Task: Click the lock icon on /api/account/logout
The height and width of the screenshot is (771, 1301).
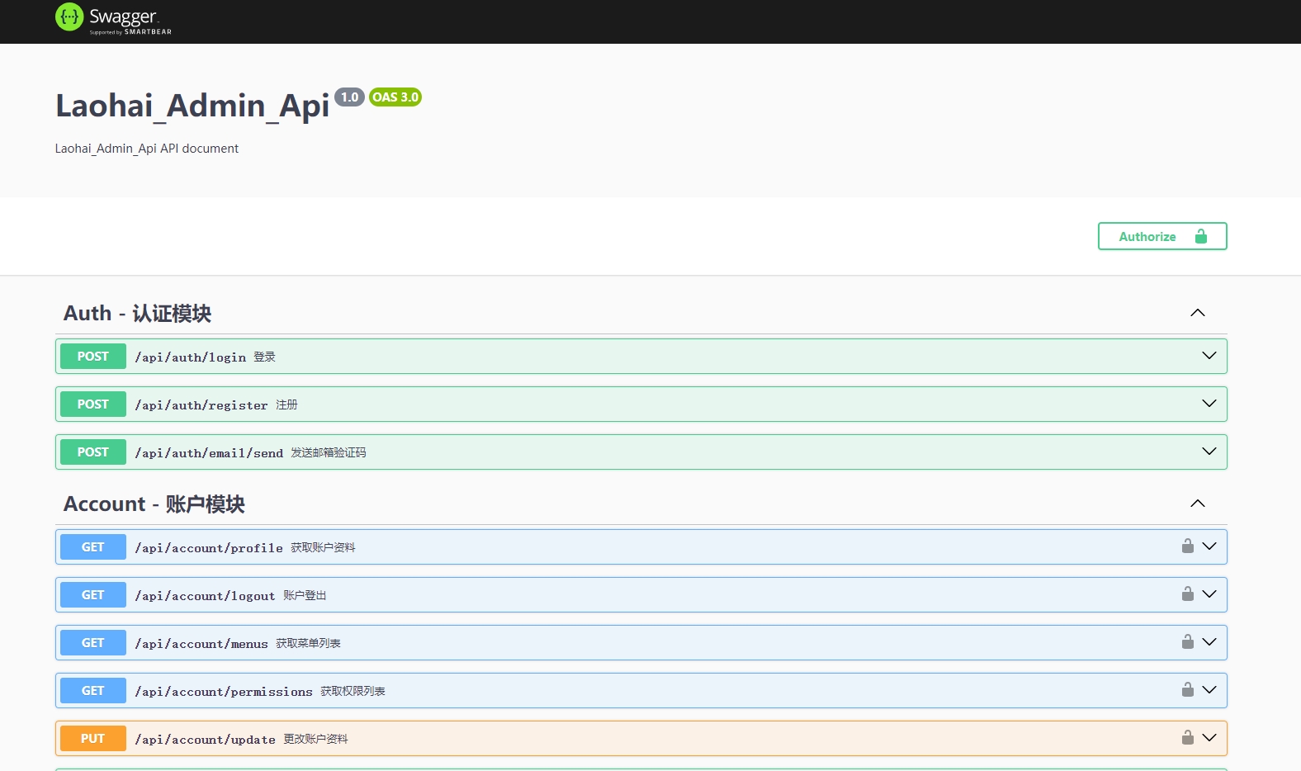Action: (x=1187, y=594)
